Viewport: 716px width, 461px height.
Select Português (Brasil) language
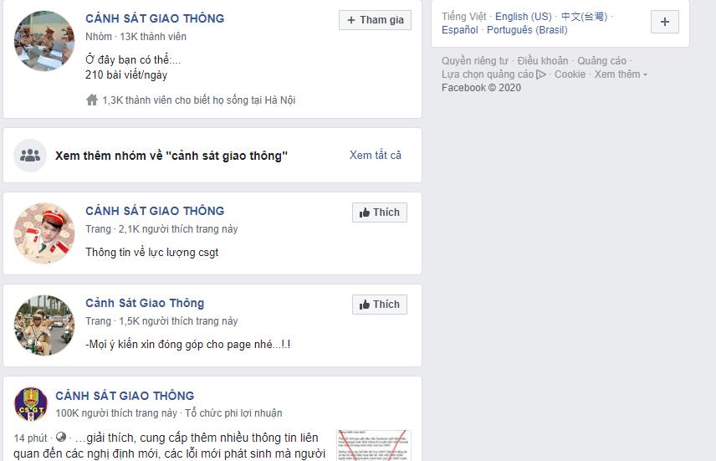527,30
